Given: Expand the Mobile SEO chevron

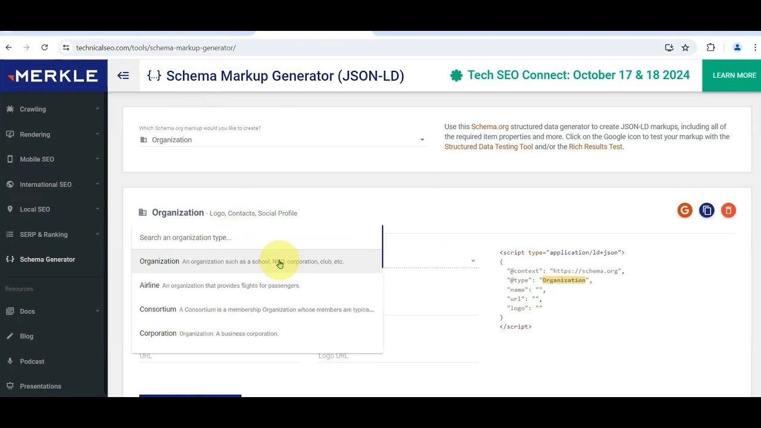Looking at the screenshot, I should [97, 159].
